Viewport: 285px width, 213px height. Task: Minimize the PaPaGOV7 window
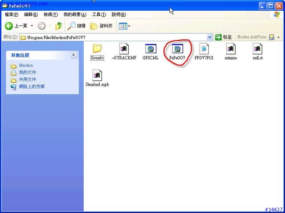pos(262,6)
